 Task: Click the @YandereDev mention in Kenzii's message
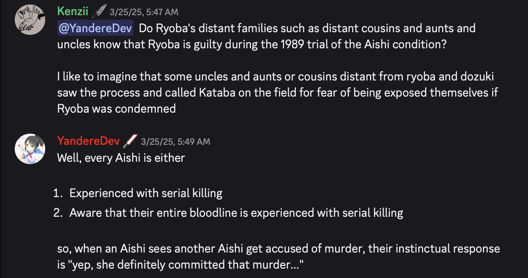tap(95, 29)
